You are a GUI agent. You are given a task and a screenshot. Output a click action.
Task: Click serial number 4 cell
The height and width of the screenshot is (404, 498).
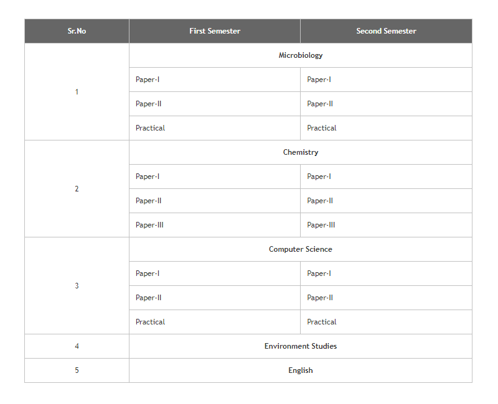click(77, 346)
